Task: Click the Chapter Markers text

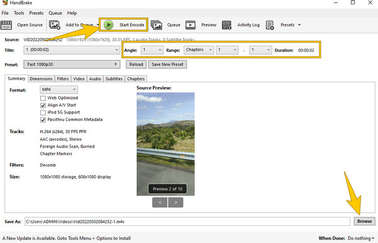Action: [x=56, y=153]
